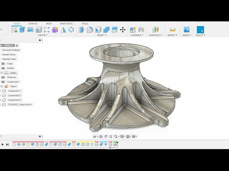Click the move feature in timeline
The height and width of the screenshot is (171, 229).
pos(105,144)
